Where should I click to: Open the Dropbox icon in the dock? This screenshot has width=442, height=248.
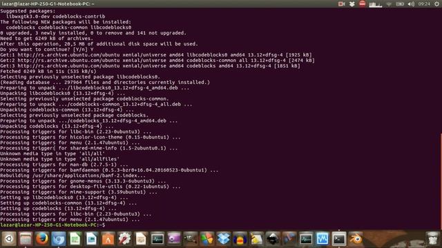224,239
